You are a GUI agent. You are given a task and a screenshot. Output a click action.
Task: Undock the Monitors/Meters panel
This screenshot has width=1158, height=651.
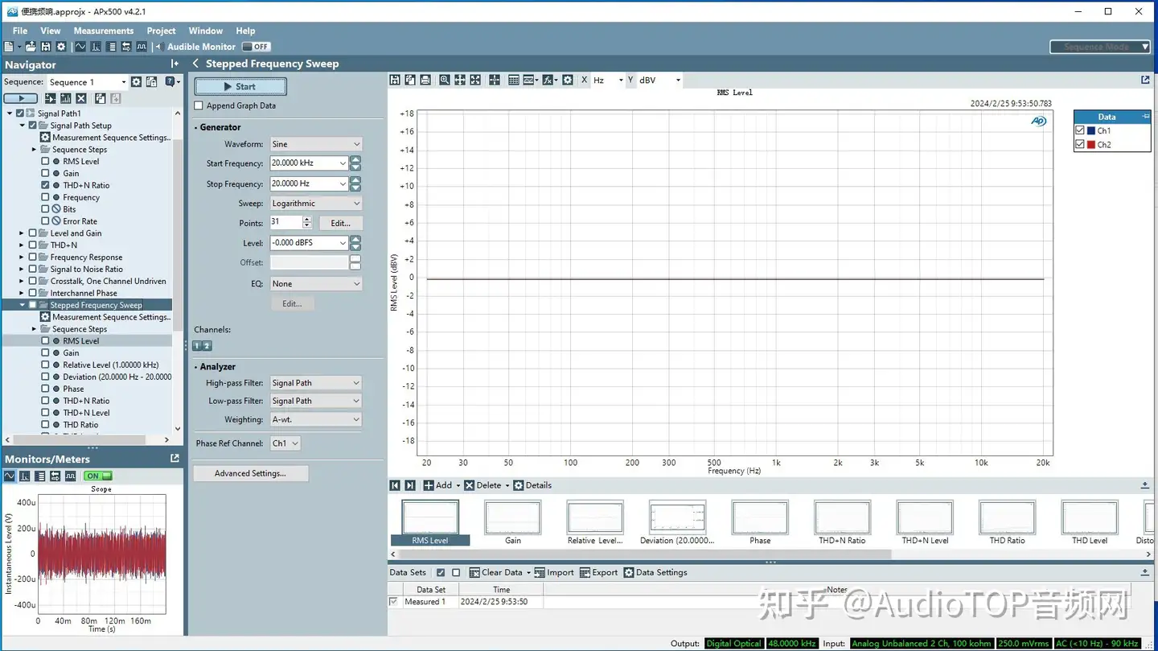click(175, 458)
